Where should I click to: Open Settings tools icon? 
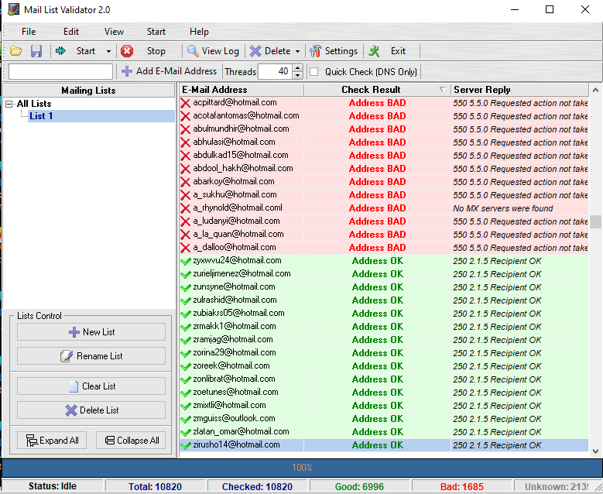click(x=315, y=51)
